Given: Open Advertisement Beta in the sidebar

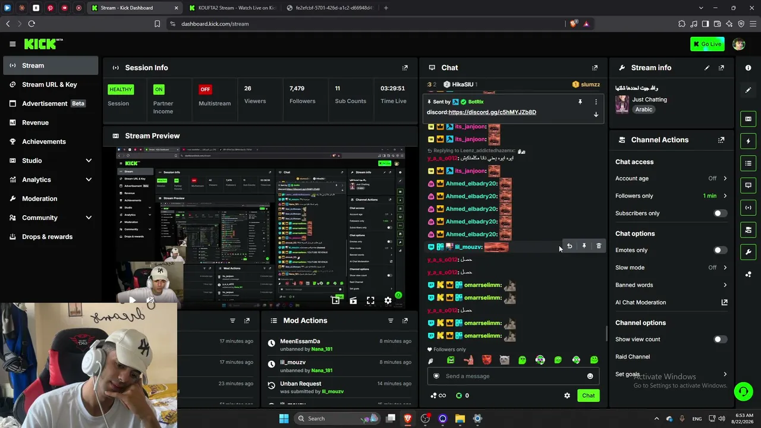Looking at the screenshot, I should coord(51,103).
